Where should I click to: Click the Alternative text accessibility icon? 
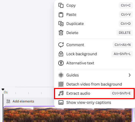[x=61, y=63]
